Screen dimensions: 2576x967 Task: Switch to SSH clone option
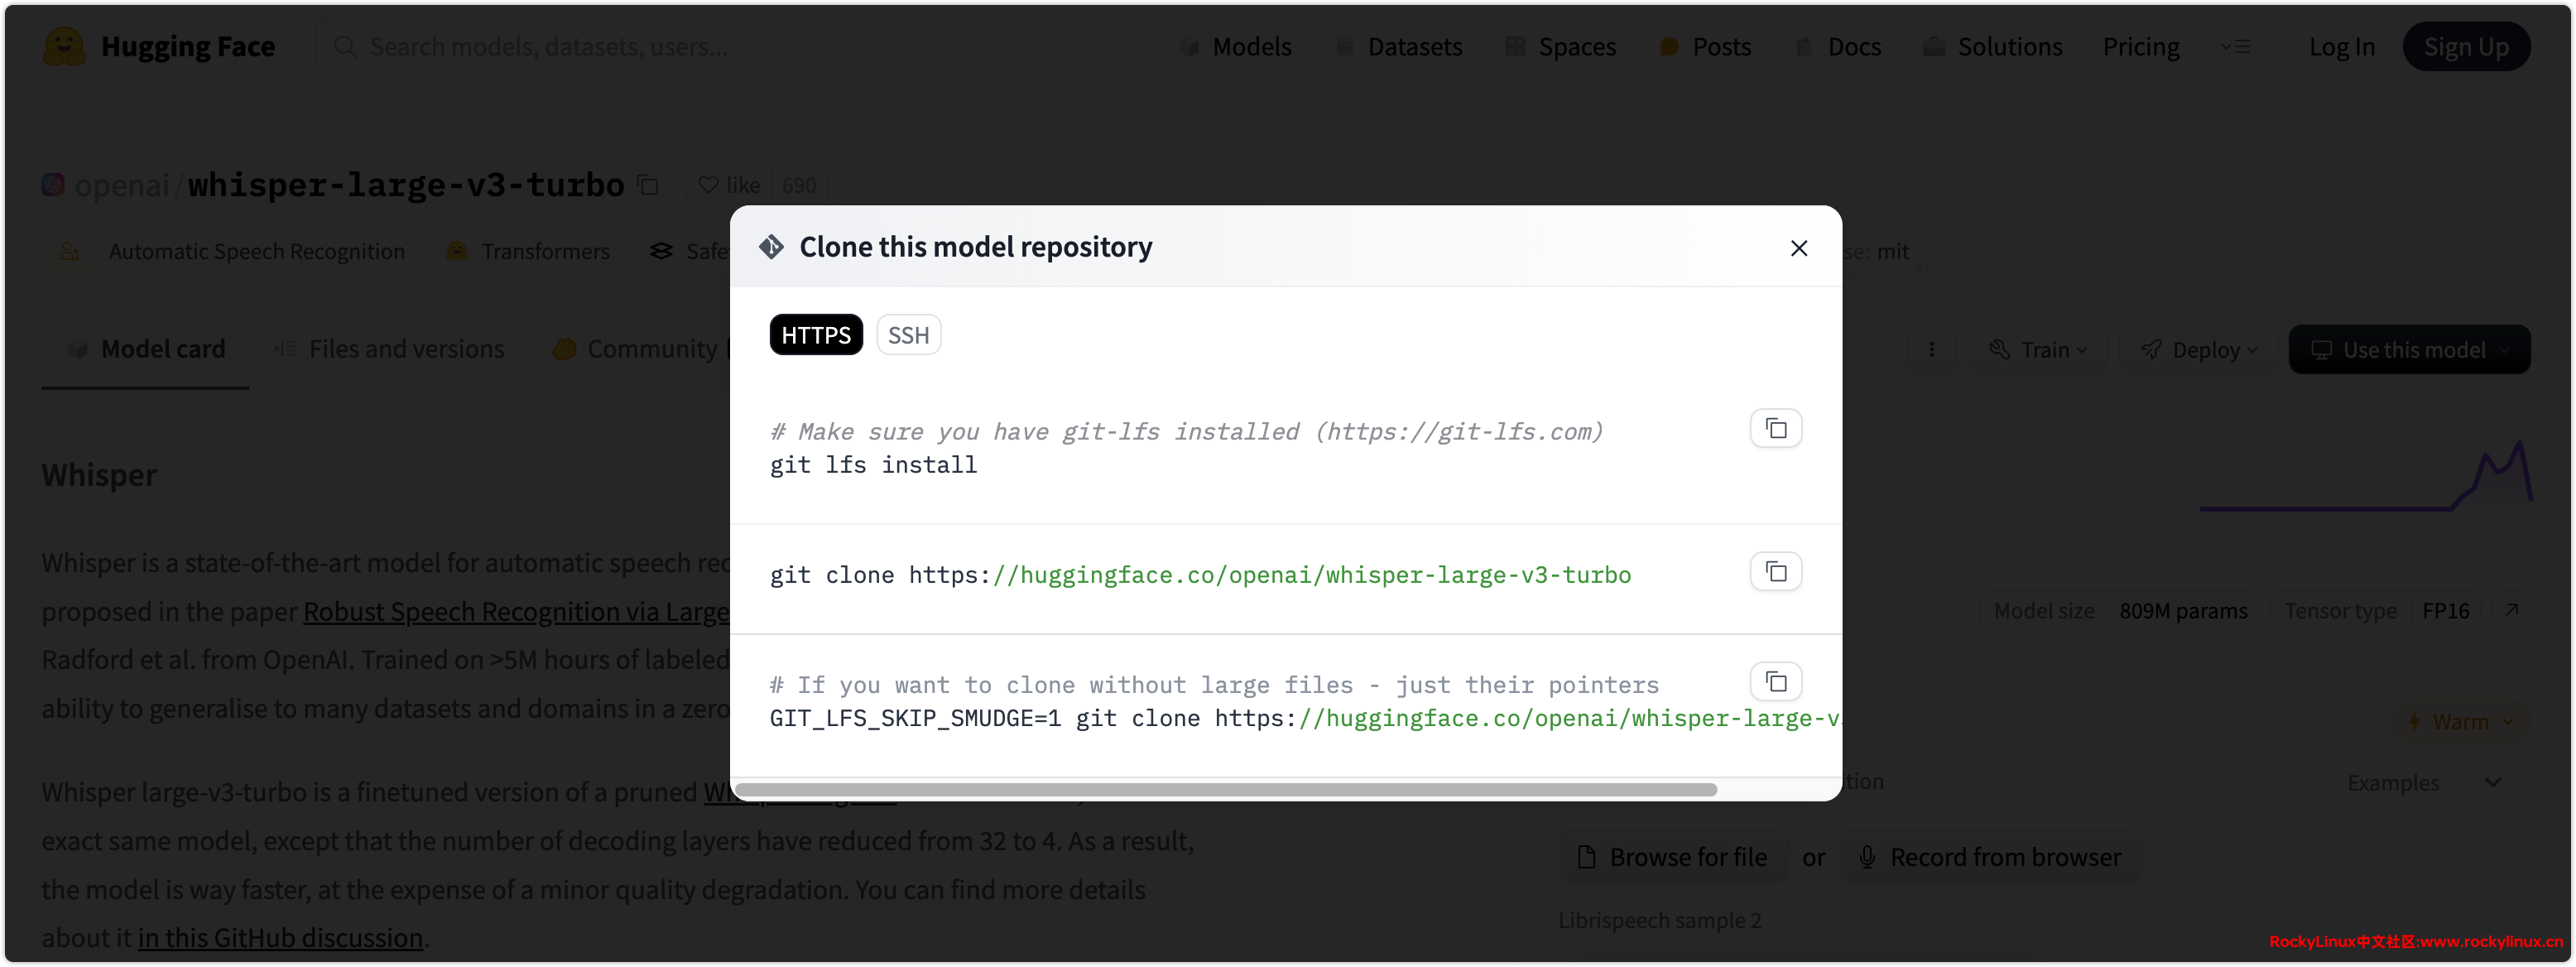coord(908,335)
